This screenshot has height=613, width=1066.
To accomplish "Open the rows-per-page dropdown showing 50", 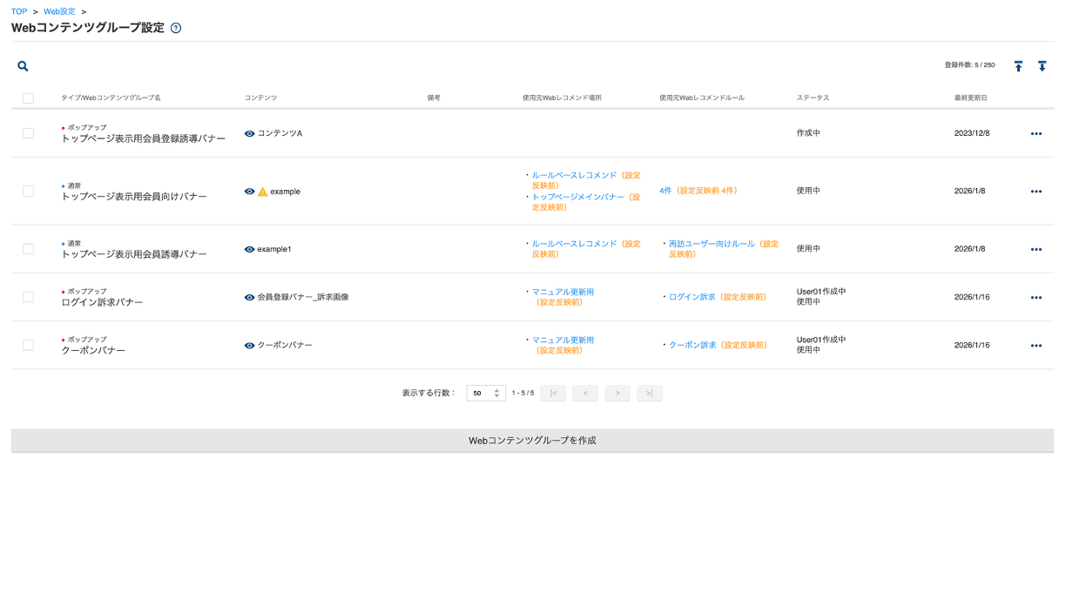I will point(486,393).
